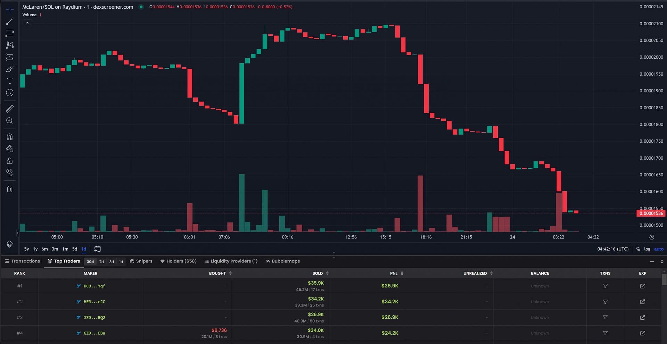Select the 3d top traders period

pyautogui.click(x=112, y=262)
